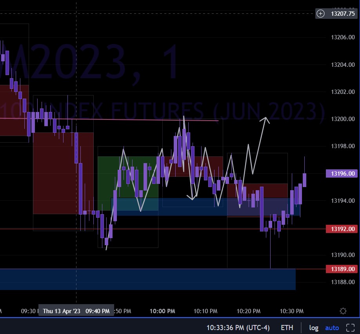Click the 13207.75 crosshair price label
Screen dimensions: 360x334
click(343, 14)
